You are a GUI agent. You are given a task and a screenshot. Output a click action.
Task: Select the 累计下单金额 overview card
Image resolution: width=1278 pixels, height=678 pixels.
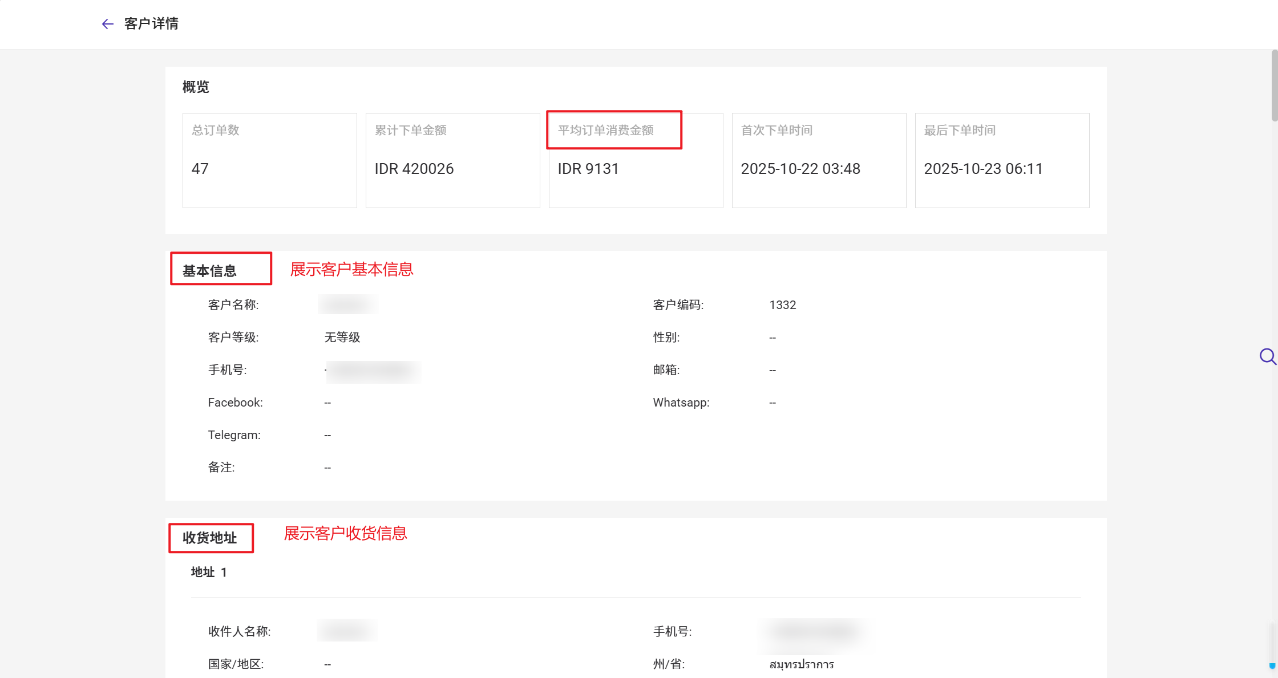[452, 160]
